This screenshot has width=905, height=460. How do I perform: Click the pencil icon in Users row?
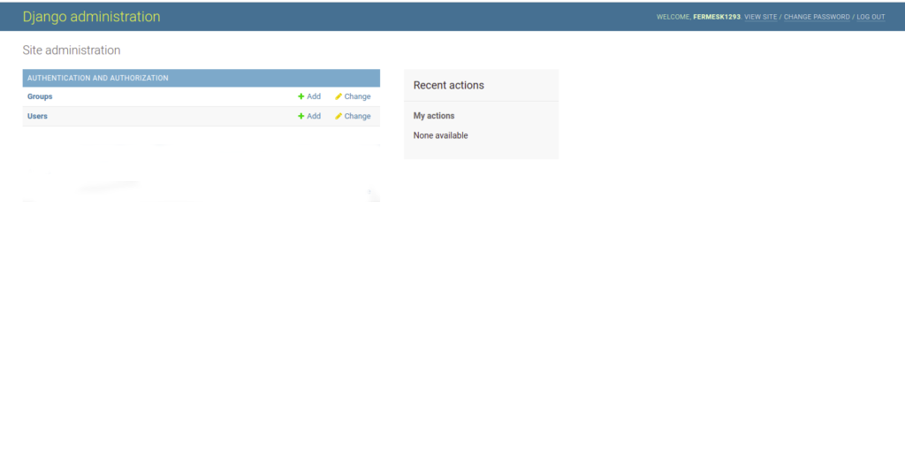(338, 116)
